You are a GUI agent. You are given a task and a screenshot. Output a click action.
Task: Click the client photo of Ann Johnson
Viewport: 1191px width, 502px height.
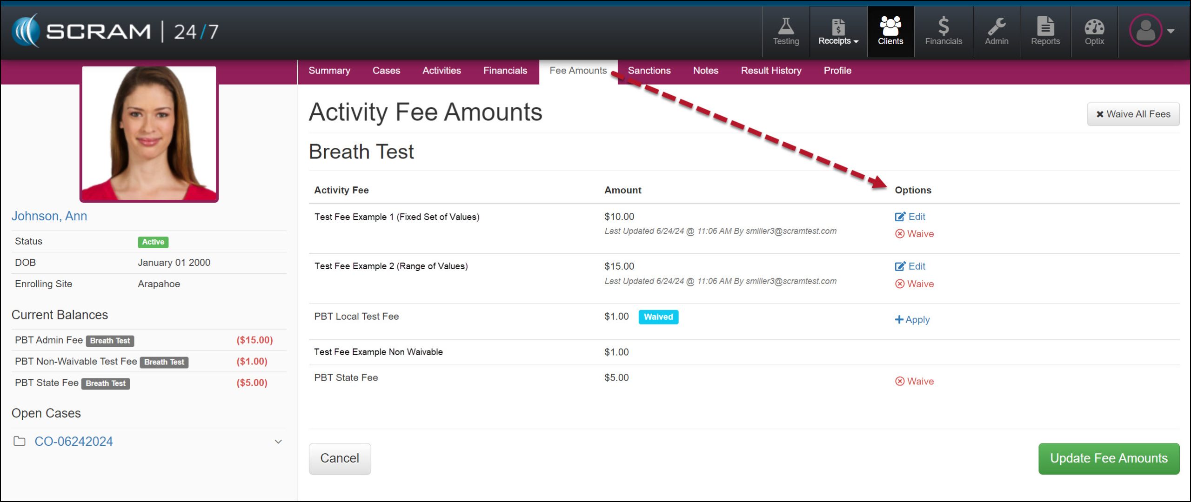[x=149, y=134]
